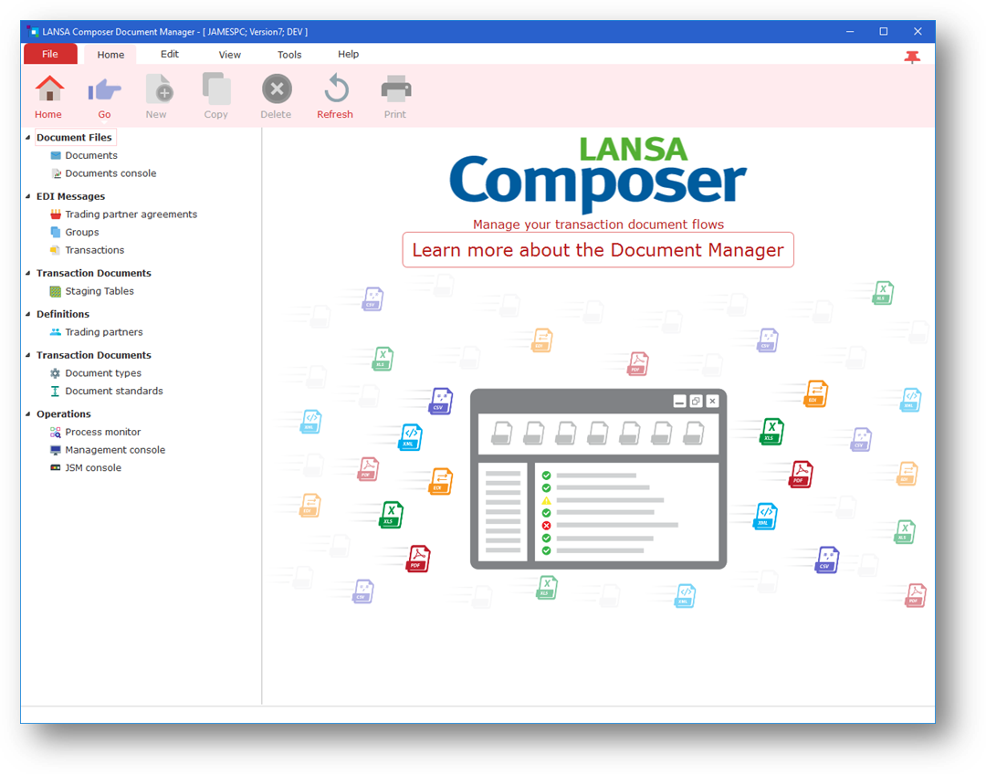
Task: Switch to the Home ribbon tab
Action: tap(110, 55)
